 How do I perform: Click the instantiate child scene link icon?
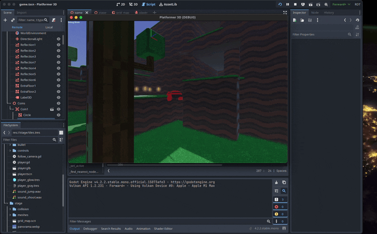(13, 20)
